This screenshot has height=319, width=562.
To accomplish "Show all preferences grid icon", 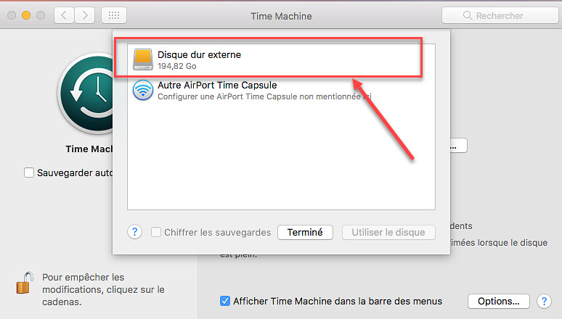I will pyautogui.click(x=114, y=15).
